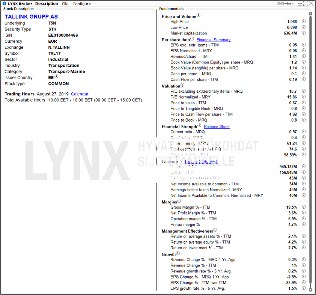Image resolution: width=316 pixels, height=295 pixels.
Task: Click the info icon on Net Profit Margin % row
Action: 304,213
